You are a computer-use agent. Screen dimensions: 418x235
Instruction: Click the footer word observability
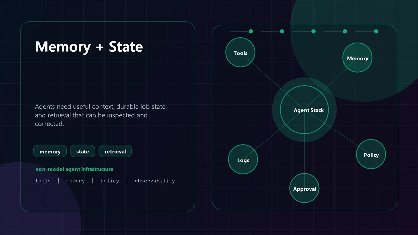pos(155,181)
